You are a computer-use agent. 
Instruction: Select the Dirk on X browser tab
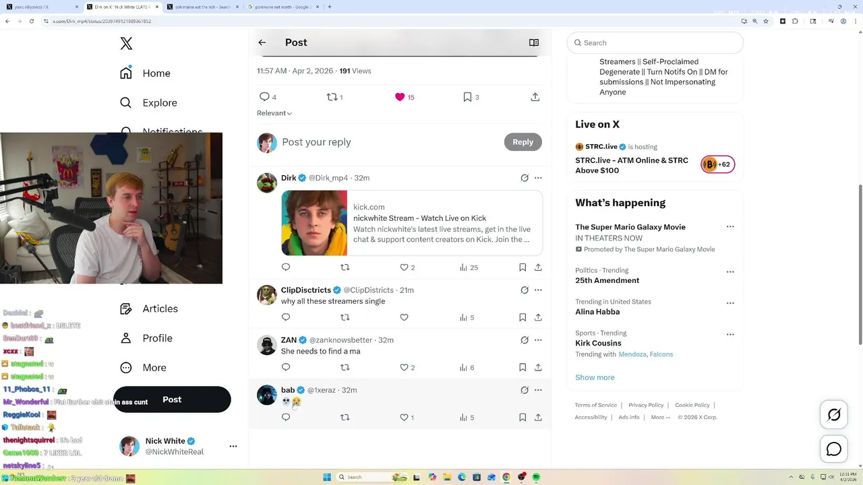123,7
